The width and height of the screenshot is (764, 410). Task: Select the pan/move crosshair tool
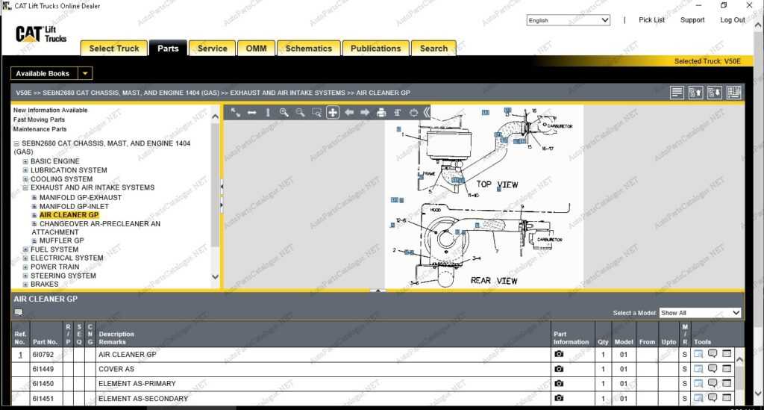click(333, 113)
